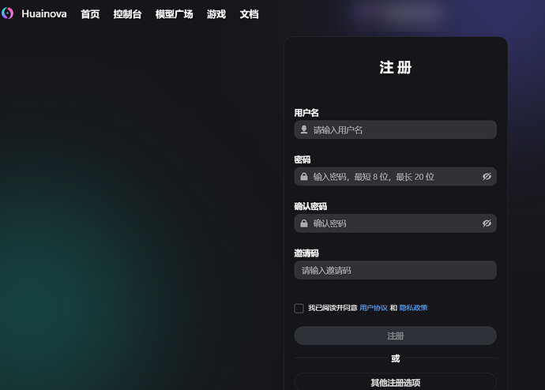Toggle visibility of the 确认密码 field
Screen dimensions: 545x390
(x=487, y=223)
